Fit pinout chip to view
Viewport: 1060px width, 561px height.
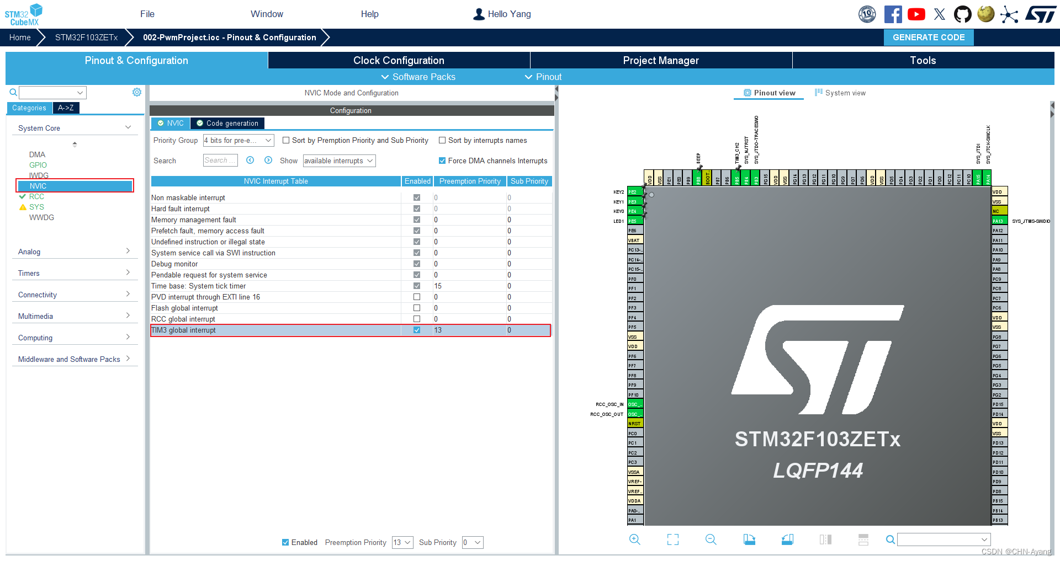coord(673,539)
